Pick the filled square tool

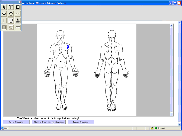4,27
